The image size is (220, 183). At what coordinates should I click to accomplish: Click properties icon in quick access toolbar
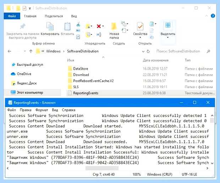coord(24,8)
